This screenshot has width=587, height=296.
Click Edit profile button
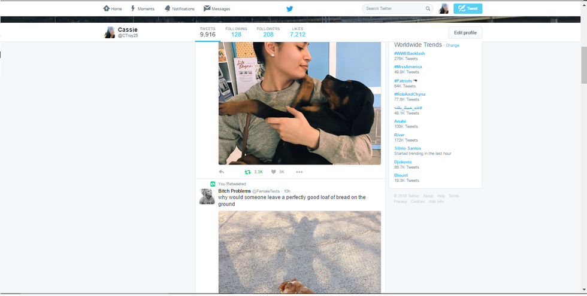pos(465,32)
